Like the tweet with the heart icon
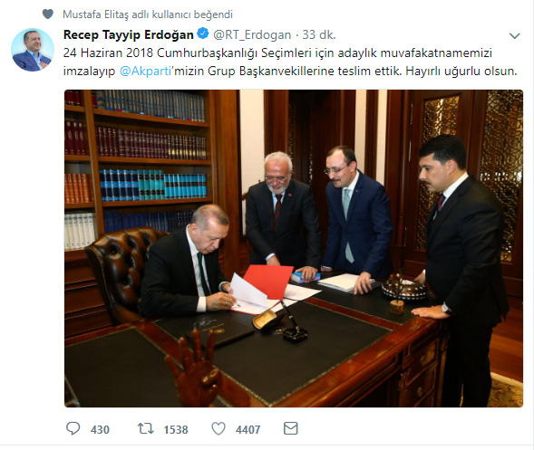Viewport: 534px width, 450px height. click(218, 428)
